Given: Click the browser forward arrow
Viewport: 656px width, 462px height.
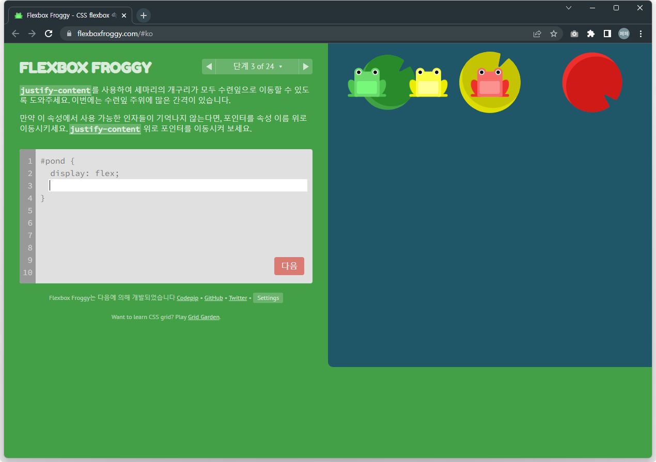Looking at the screenshot, I should [x=32, y=34].
